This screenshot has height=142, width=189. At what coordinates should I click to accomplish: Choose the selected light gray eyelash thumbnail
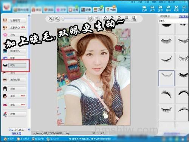(166, 78)
